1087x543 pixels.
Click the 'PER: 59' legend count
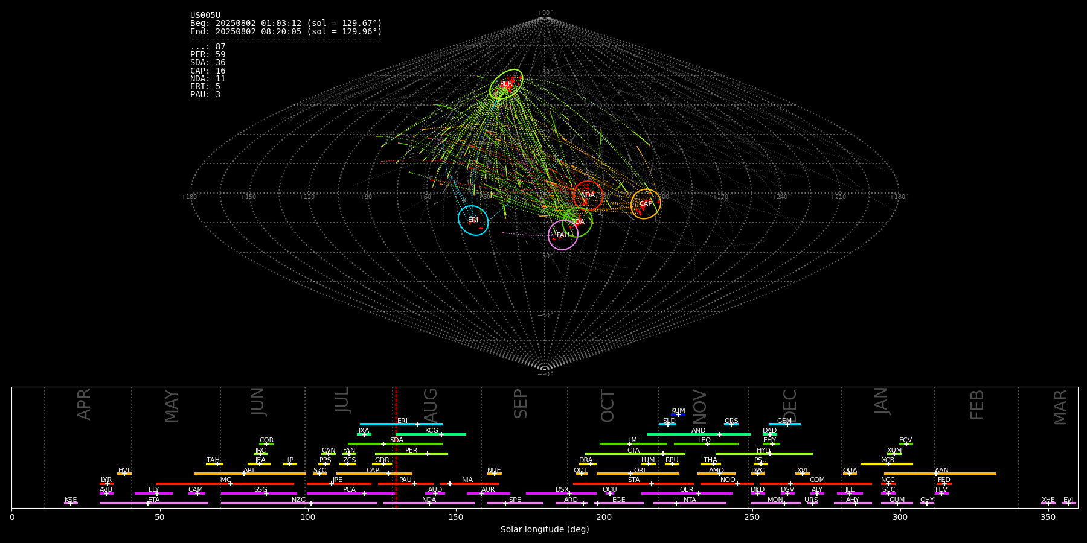tap(208, 55)
